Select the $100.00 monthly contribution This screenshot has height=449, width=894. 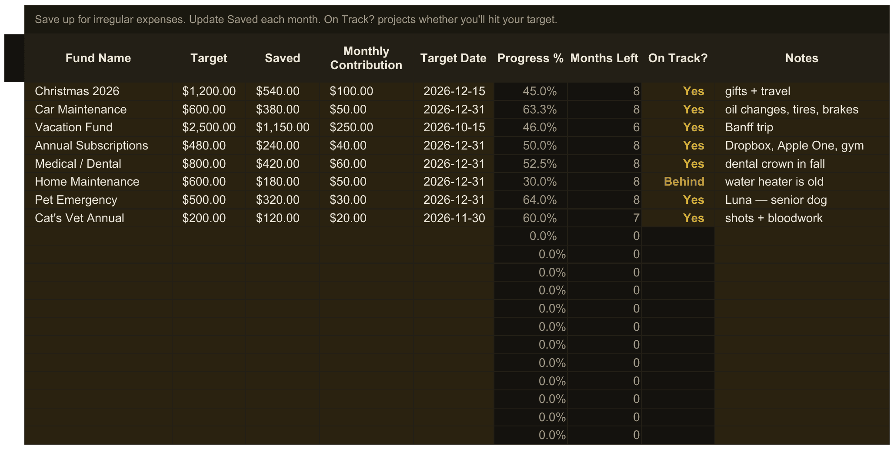(366, 91)
